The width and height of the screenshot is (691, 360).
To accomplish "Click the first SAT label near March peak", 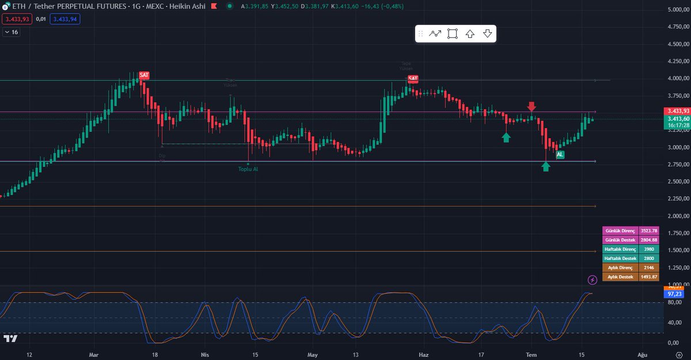I will click(144, 75).
